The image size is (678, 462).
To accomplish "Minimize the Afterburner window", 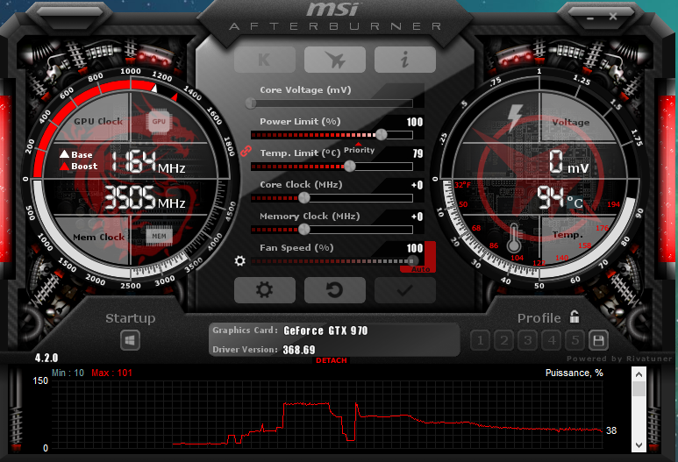I will 590,18.
